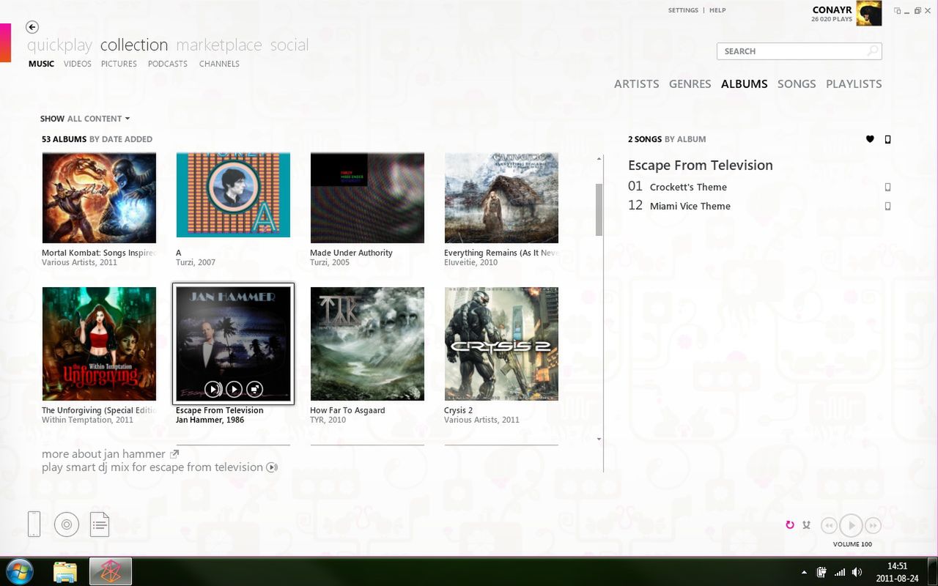
Task: Skip to the previous track
Action: (x=829, y=525)
